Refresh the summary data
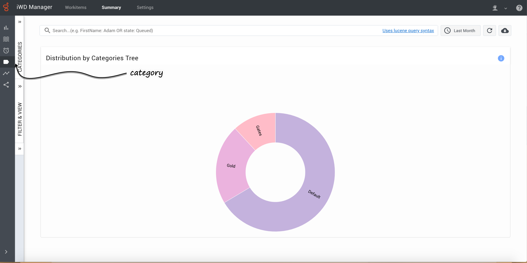The height and width of the screenshot is (263, 527). (489, 30)
